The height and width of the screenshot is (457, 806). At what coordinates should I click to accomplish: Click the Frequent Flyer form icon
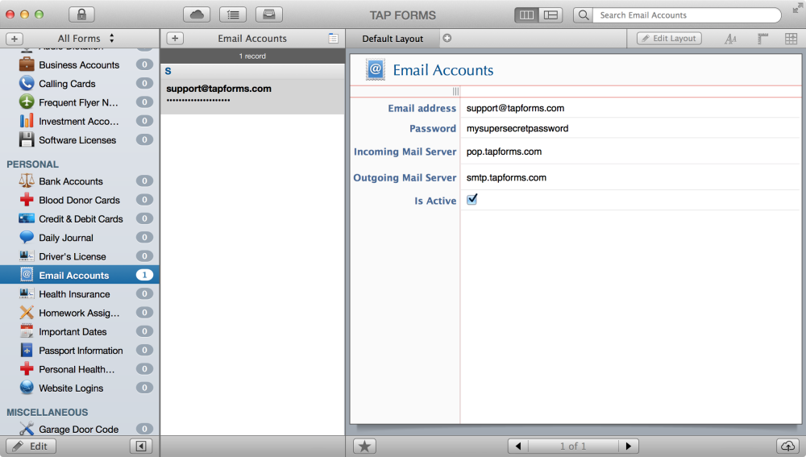[27, 102]
